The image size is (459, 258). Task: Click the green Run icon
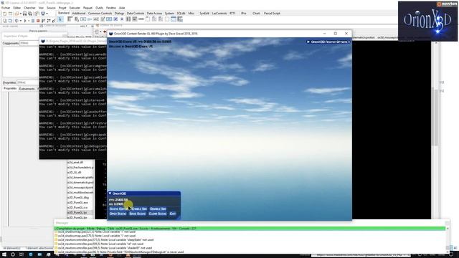point(25,21)
